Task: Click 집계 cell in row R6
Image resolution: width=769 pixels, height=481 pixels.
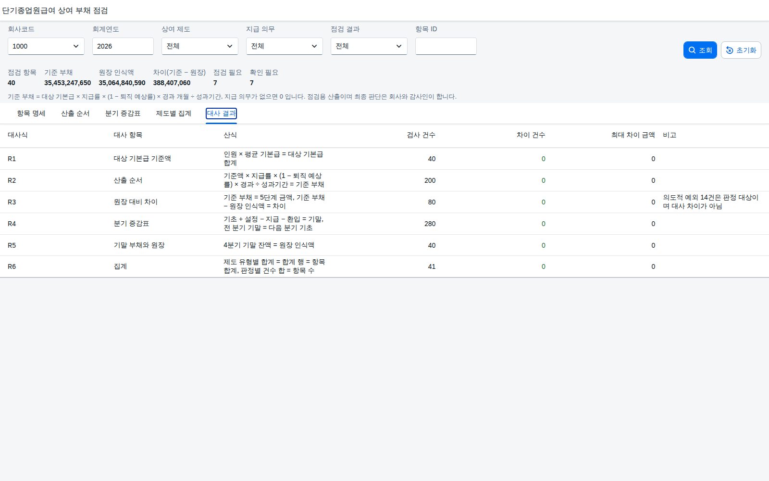Action: (x=120, y=266)
